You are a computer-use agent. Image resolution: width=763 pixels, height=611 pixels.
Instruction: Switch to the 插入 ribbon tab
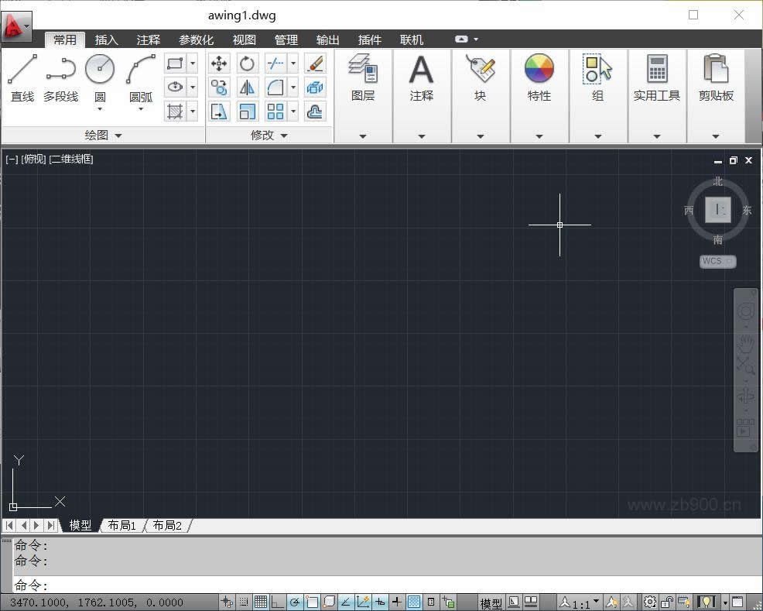(x=106, y=39)
